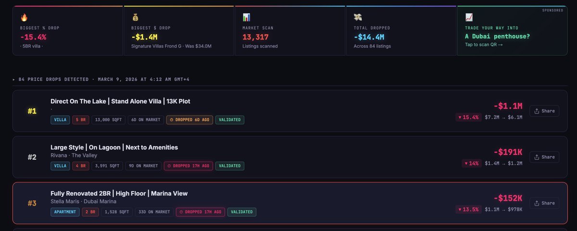The height and width of the screenshot is (231, 577).
Task: Click '$1.4M → $1.2M' price change text
Action: (503, 164)
